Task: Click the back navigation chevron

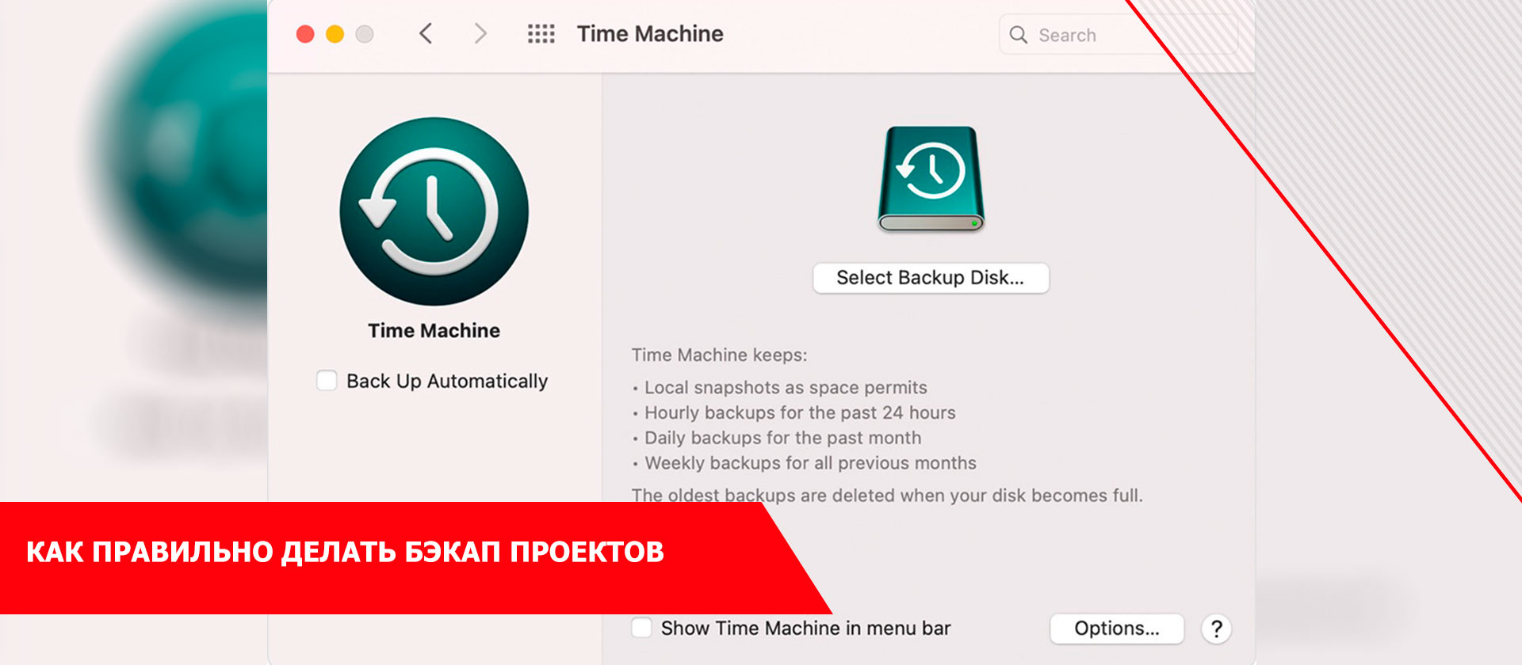Action: (x=426, y=34)
